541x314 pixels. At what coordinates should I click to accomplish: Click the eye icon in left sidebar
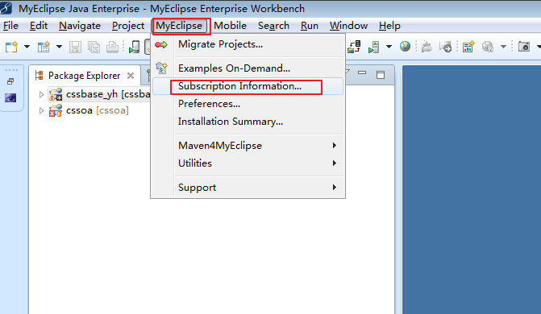coord(10,98)
